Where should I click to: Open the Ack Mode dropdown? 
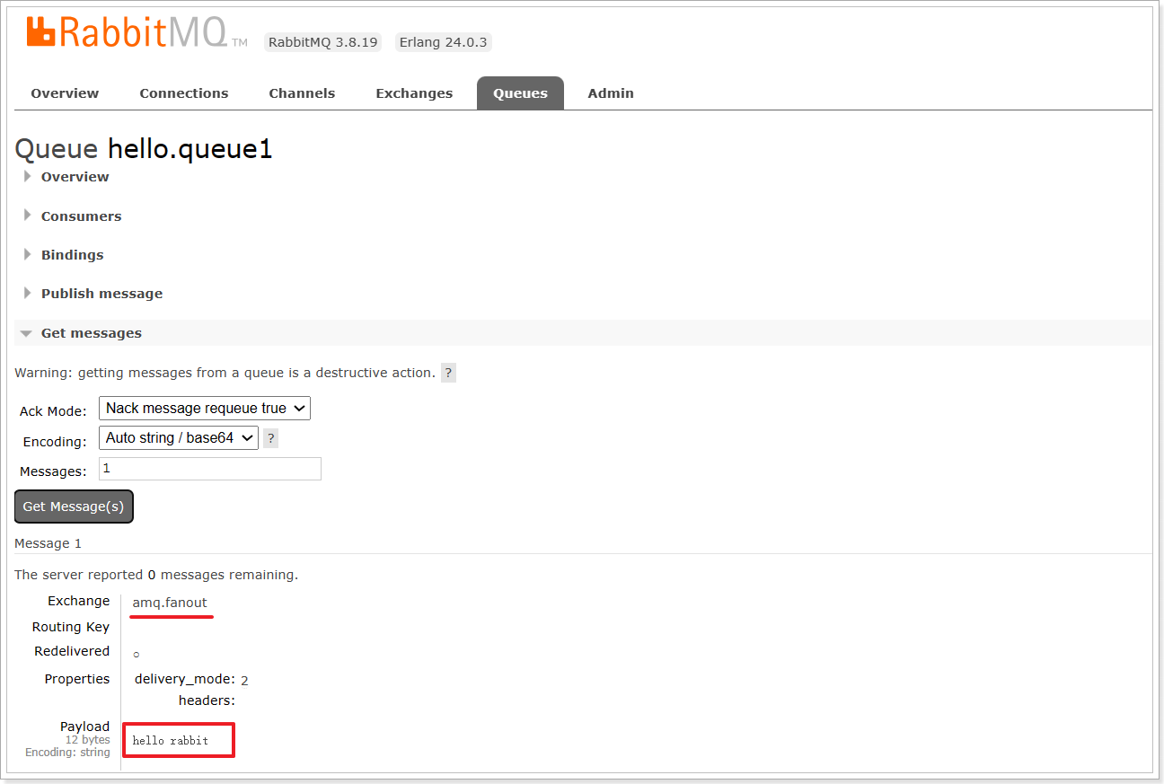pos(205,409)
